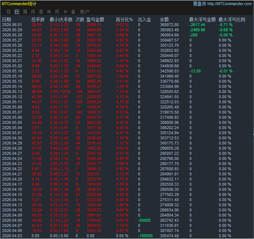Click total lots value 58.63
The height and width of the screenshot is (239, 254).
coord(37,86)
